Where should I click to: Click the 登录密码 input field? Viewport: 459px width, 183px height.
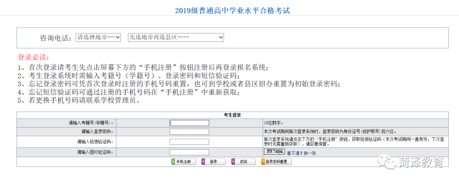pyautogui.click(x=189, y=132)
